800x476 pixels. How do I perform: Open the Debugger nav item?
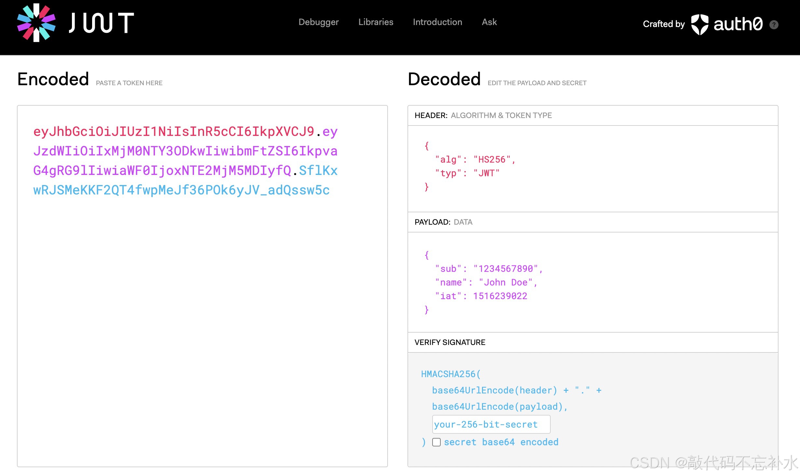click(x=318, y=22)
